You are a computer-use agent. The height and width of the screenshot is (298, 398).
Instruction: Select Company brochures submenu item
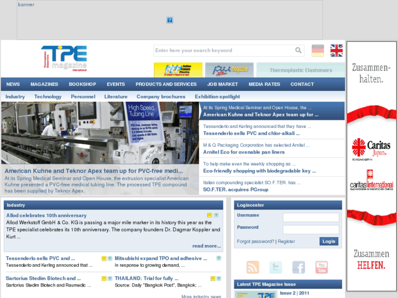[x=161, y=97]
